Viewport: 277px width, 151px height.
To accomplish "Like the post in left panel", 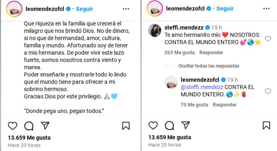I will pyautogui.click(x=12, y=126).
